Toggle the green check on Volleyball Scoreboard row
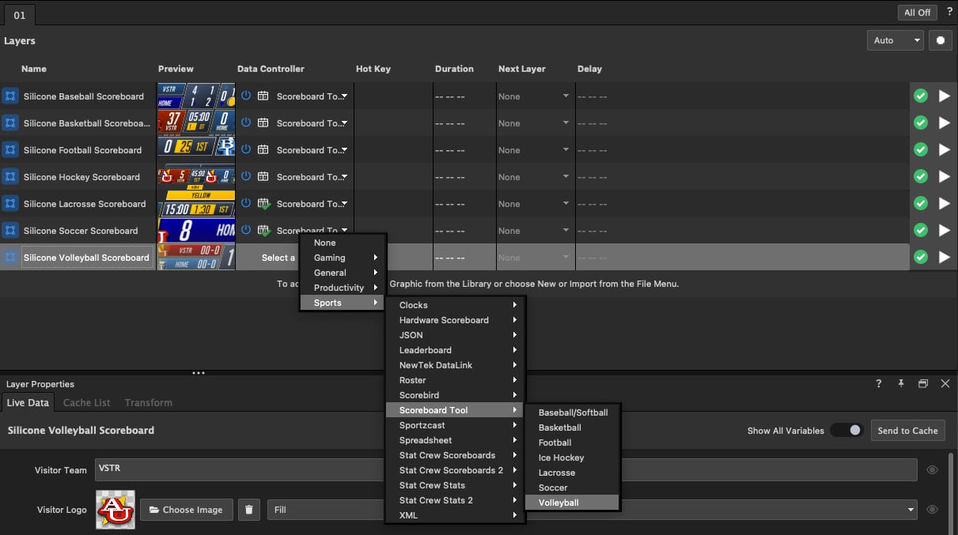Viewport: 958px width, 535px height. [921, 258]
